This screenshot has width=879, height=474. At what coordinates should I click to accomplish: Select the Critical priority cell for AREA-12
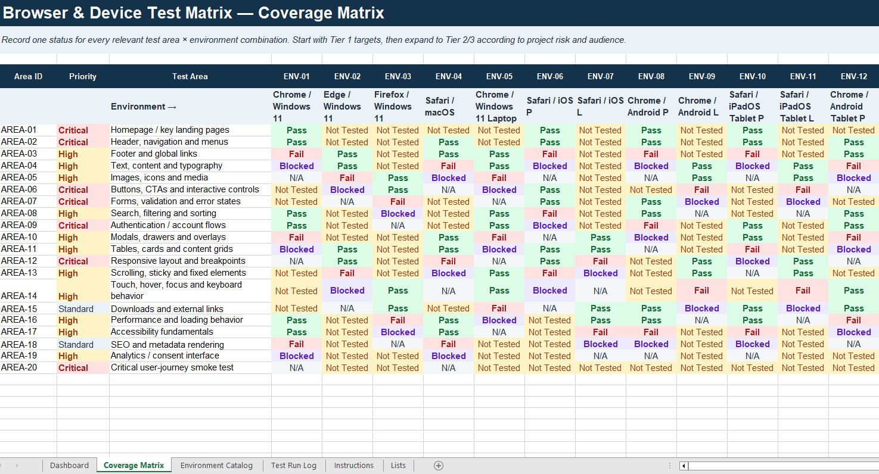83,261
